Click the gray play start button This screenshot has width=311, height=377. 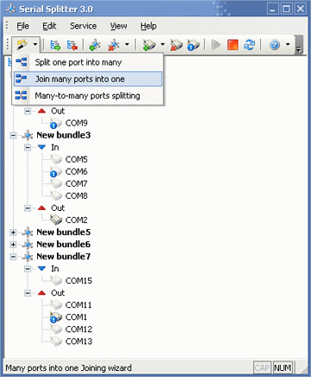click(x=216, y=45)
